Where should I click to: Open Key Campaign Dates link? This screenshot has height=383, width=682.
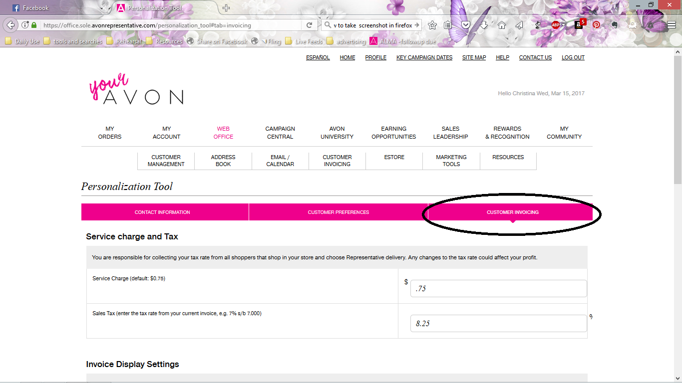coord(424,57)
